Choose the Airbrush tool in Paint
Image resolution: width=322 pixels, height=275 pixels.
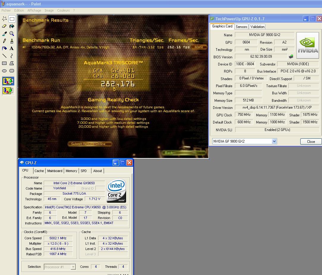[4, 49]
